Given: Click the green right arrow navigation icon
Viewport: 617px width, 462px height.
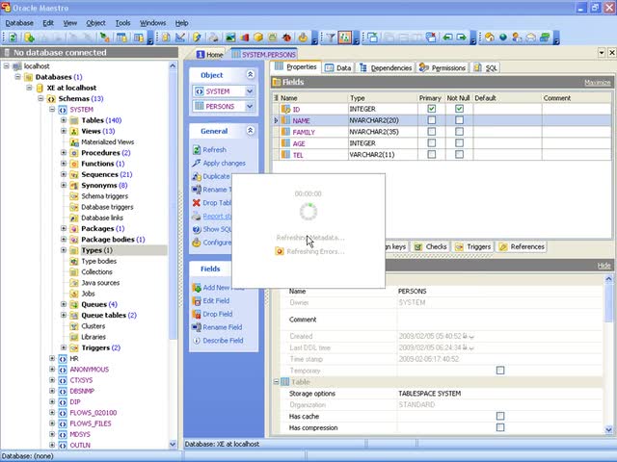Looking at the screenshot, I should tap(462, 38).
